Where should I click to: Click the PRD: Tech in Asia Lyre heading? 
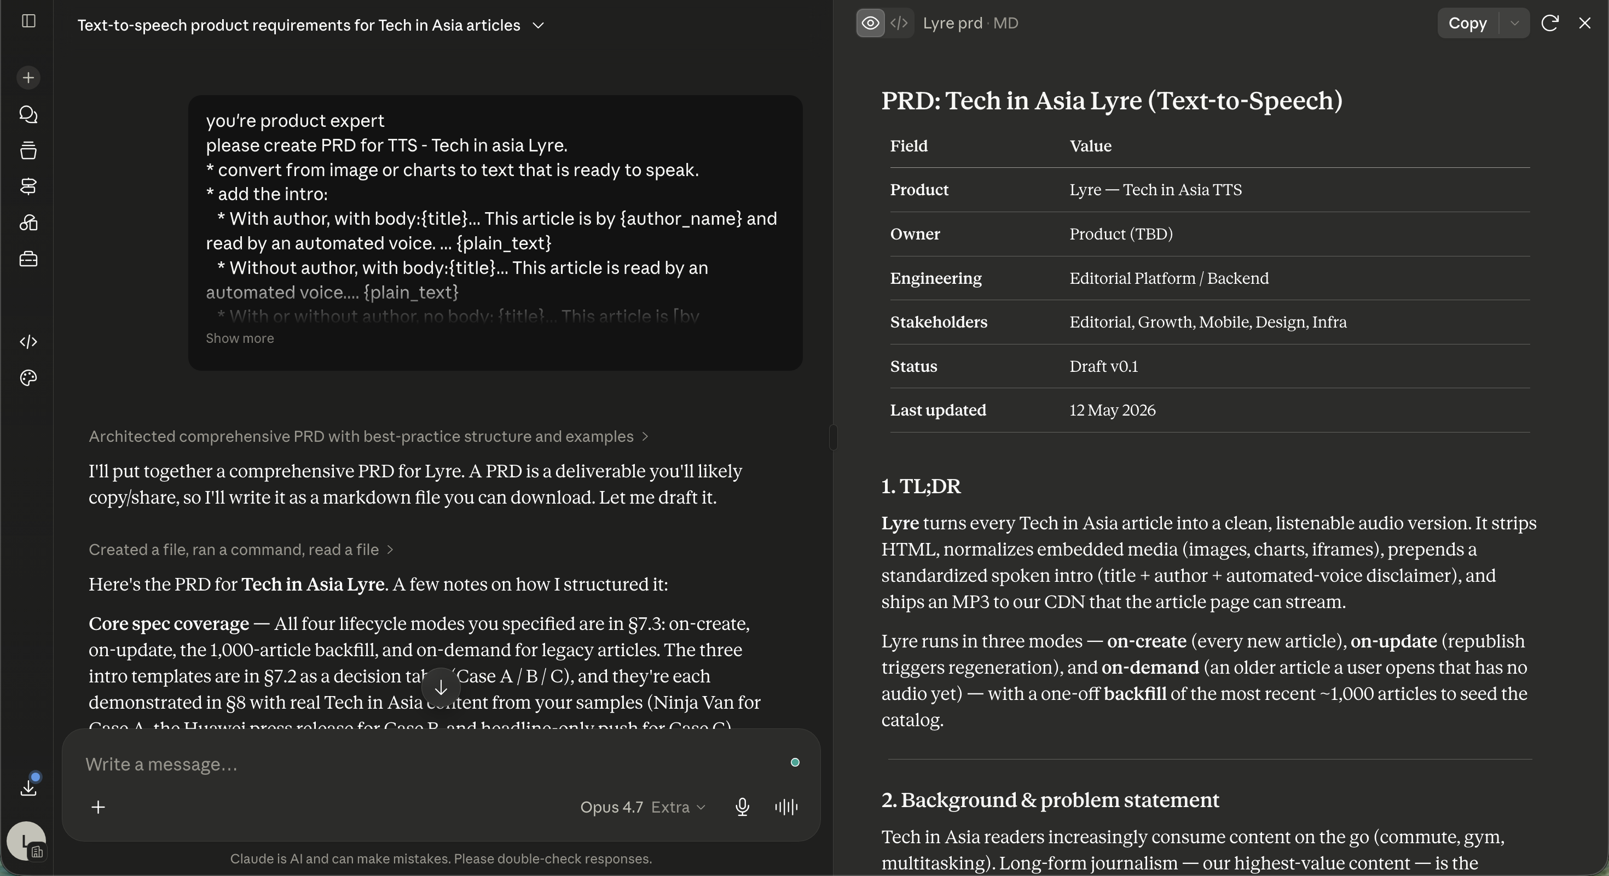[x=1112, y=101]
